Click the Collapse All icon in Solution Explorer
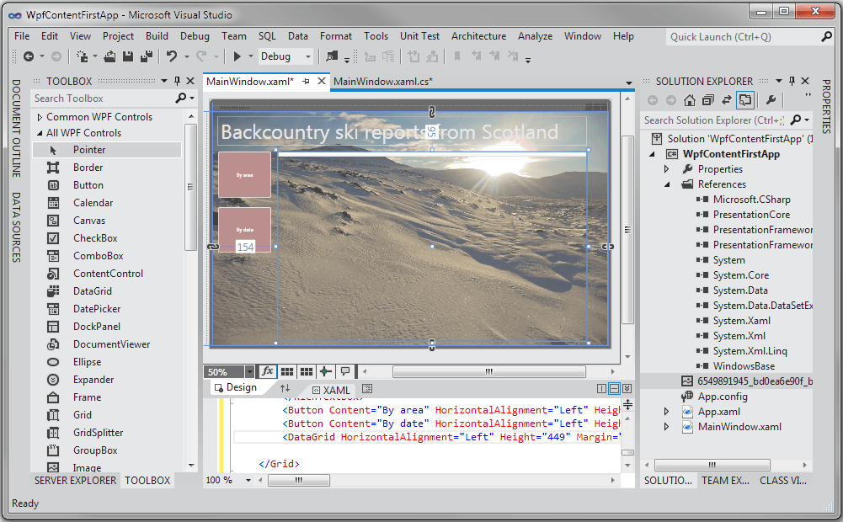This screenshot has height=522, width=843. pos(707,100)
